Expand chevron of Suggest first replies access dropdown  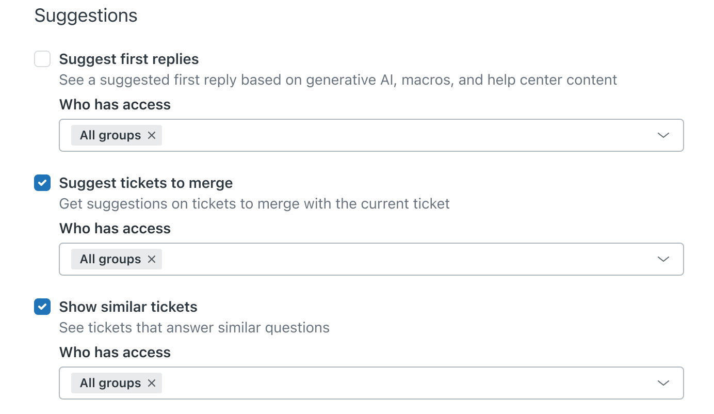(663, 135)
